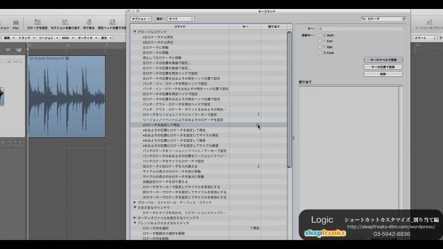Select row ロケータ内を選択
443x249 pixels.
[208, 228]
